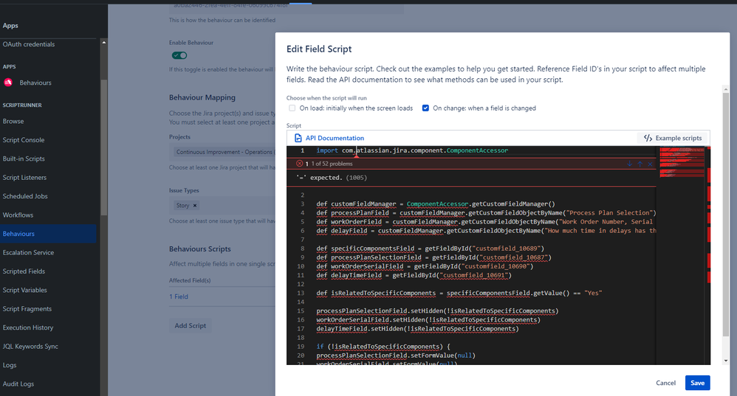The image size is (737, 396).
Task: Open Example scripts
Action: (x=673, y=138)
